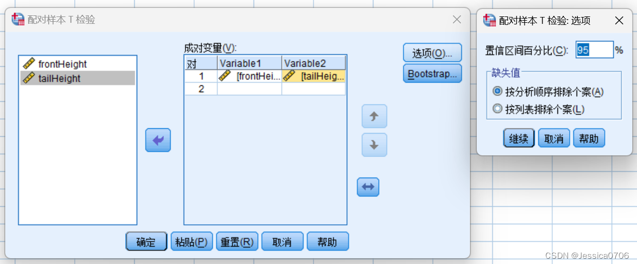The image size is (637, 264).
Task: Swap Variable1 and Variable2 with double-arrow button
Action: click(368, 187)
